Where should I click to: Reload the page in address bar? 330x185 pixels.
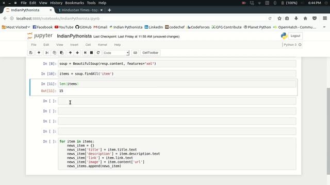point(270,18)
